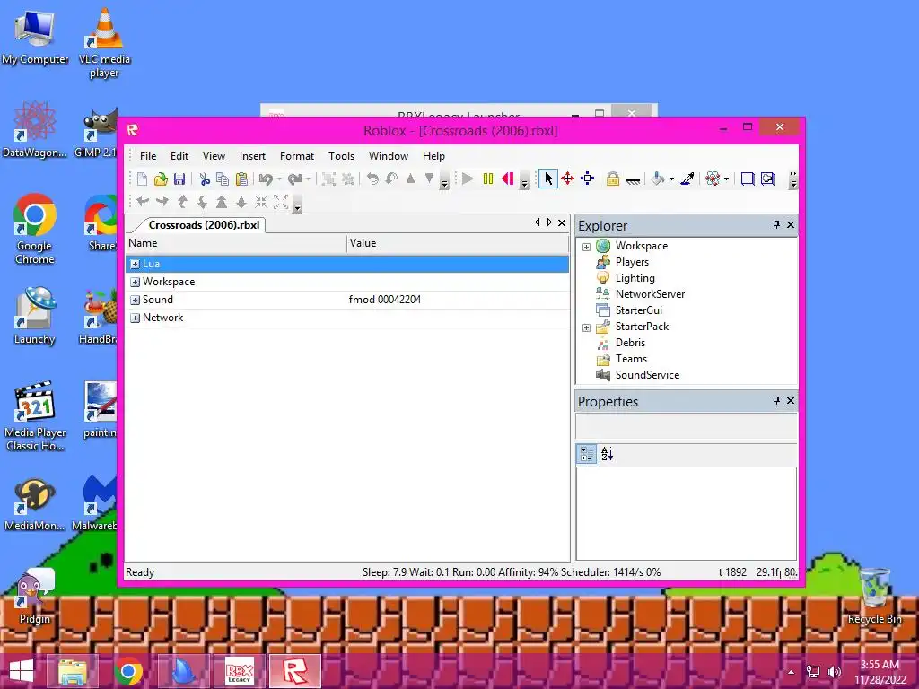Click the zoom extents icon
The width and height of the screenshot is (919, 689).
(x=281, y=202)
